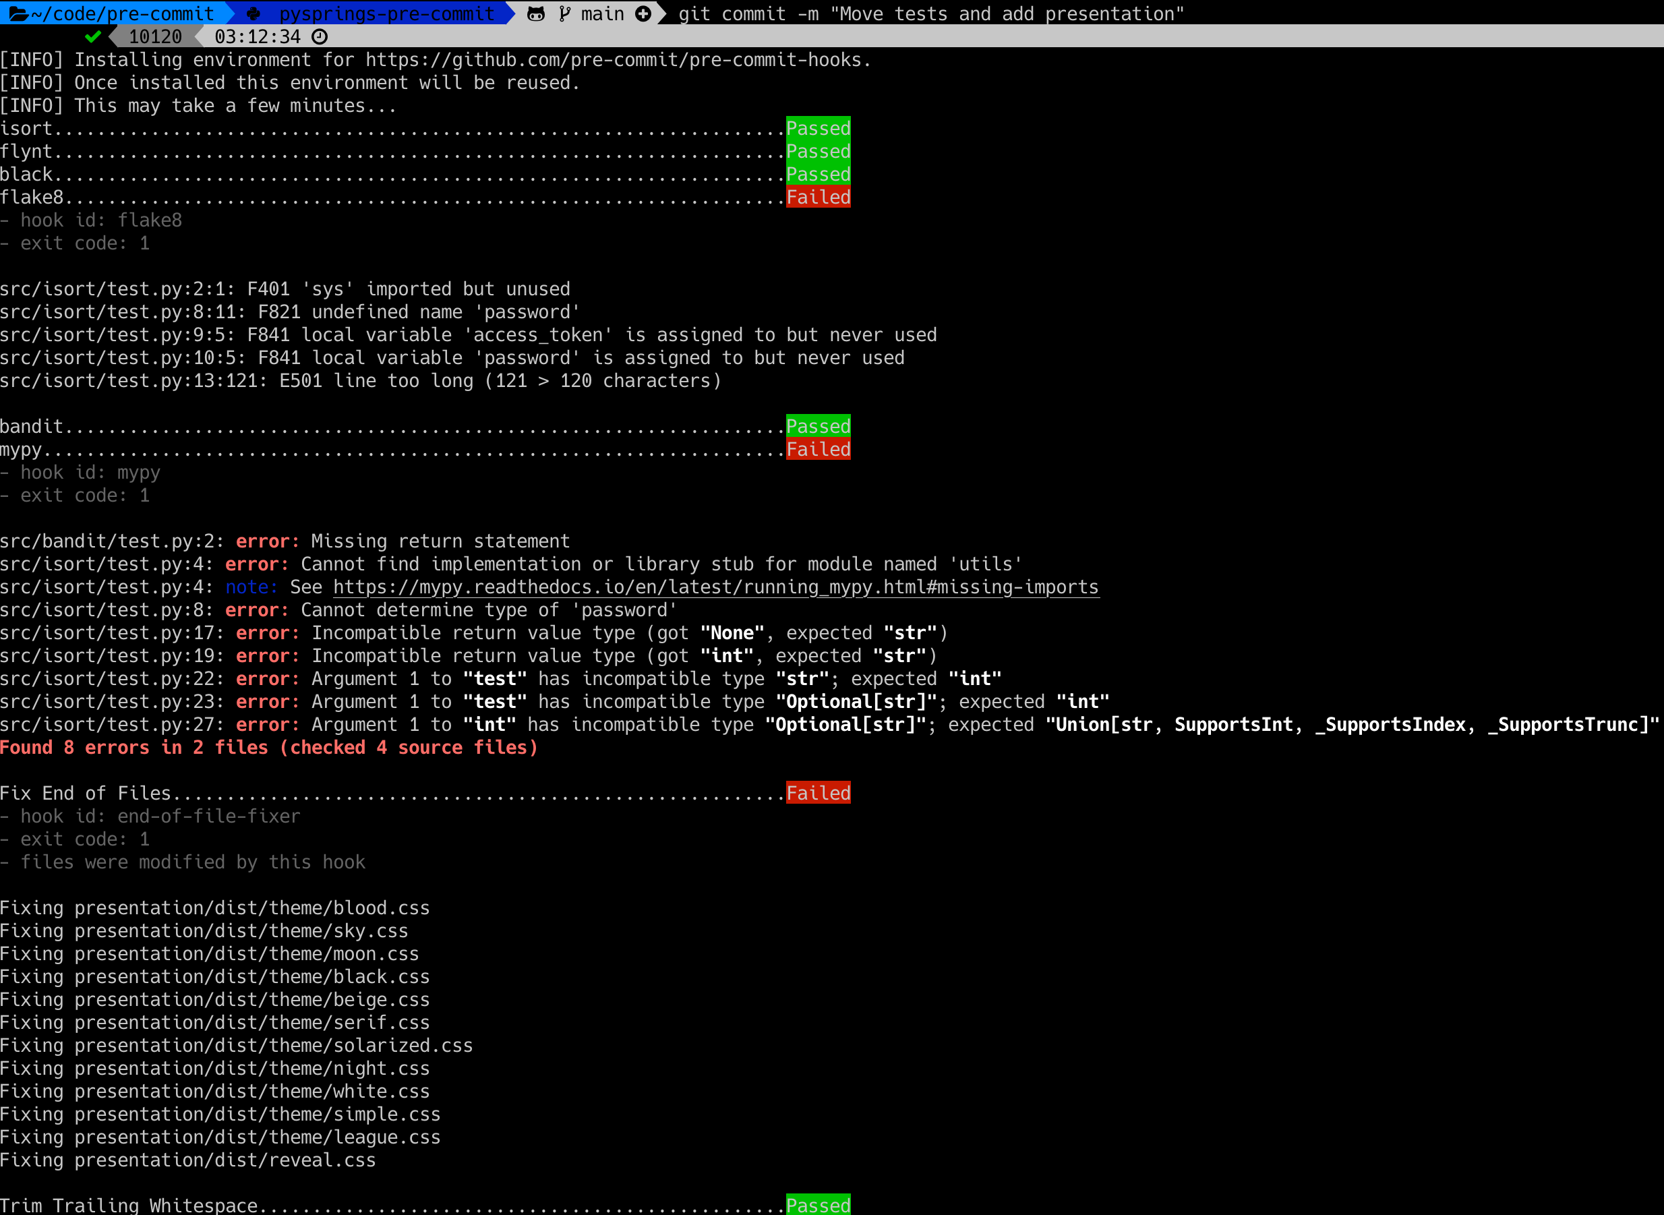Click the pre-commit-hooks GitHub URL
1664x1215 pixels.
(618, 59)
